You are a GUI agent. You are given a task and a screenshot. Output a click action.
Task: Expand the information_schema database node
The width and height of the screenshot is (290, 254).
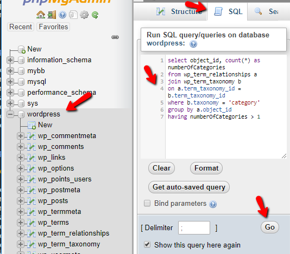click(10, 60)
